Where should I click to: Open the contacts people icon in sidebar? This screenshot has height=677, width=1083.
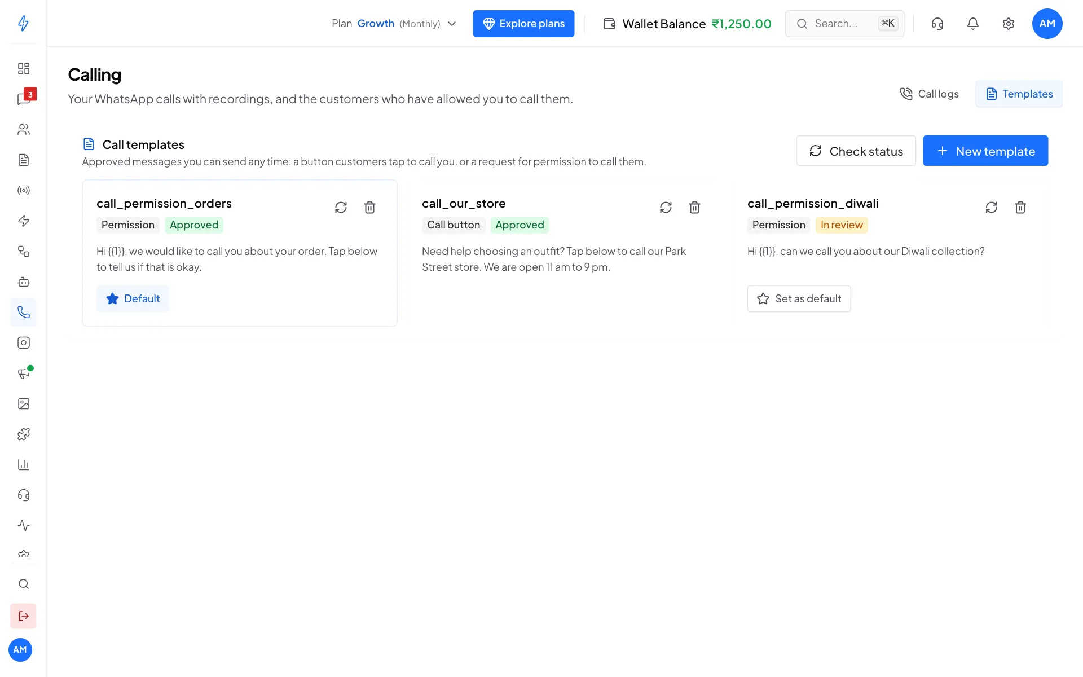(23, 129)
